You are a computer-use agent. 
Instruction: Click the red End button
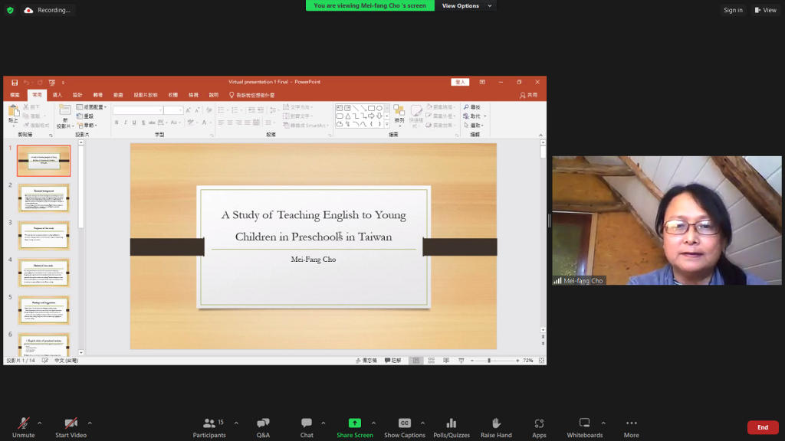(x=762, y=427)
